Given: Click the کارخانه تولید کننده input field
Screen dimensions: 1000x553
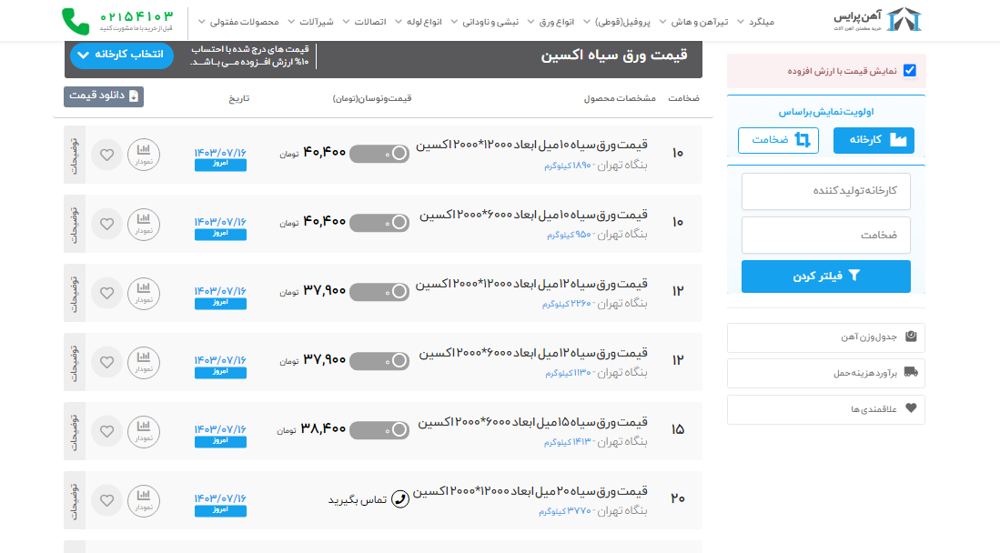Looking at the screenshot, I should point(825,191).
